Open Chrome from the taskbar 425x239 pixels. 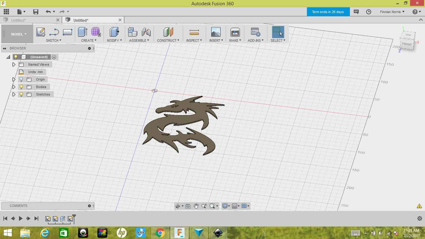point(160,233)
